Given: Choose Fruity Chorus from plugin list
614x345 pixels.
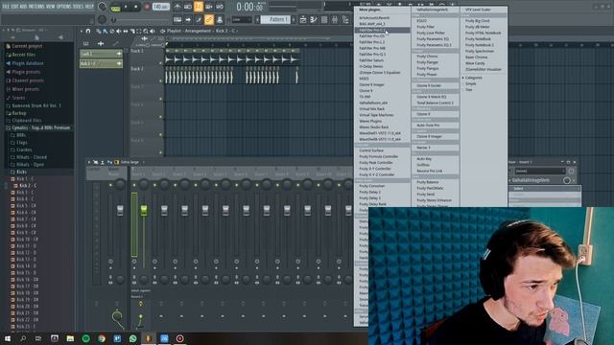Looking at the screenshot, I should (427, 56).
